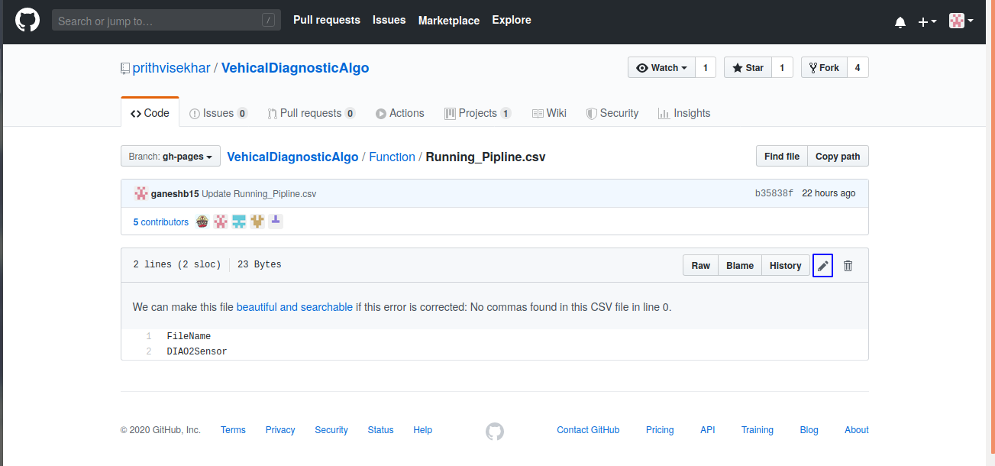Viewport: 995px width, 466px height.
Task: Fork this repository
Action: 824,68
